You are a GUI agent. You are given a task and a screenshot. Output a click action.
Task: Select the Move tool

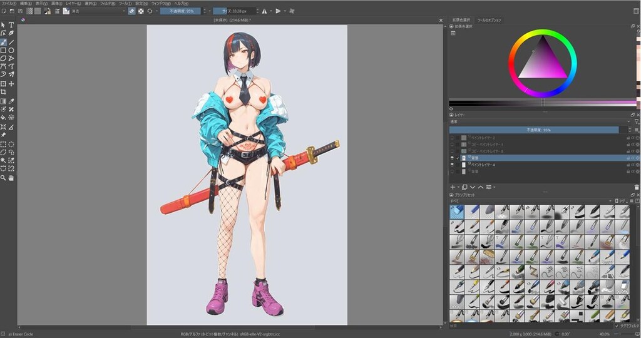pos(11,84)
